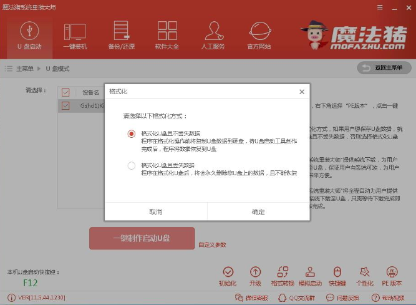The height and width of the screenshot is (305, 416).
Task: Visit 官方网站 globe icon
Action: (x=259, y=31)
